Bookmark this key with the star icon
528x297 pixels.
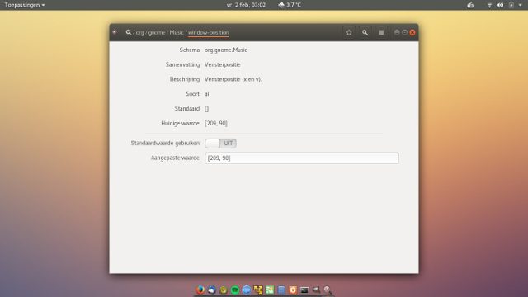tap(349, 32)
